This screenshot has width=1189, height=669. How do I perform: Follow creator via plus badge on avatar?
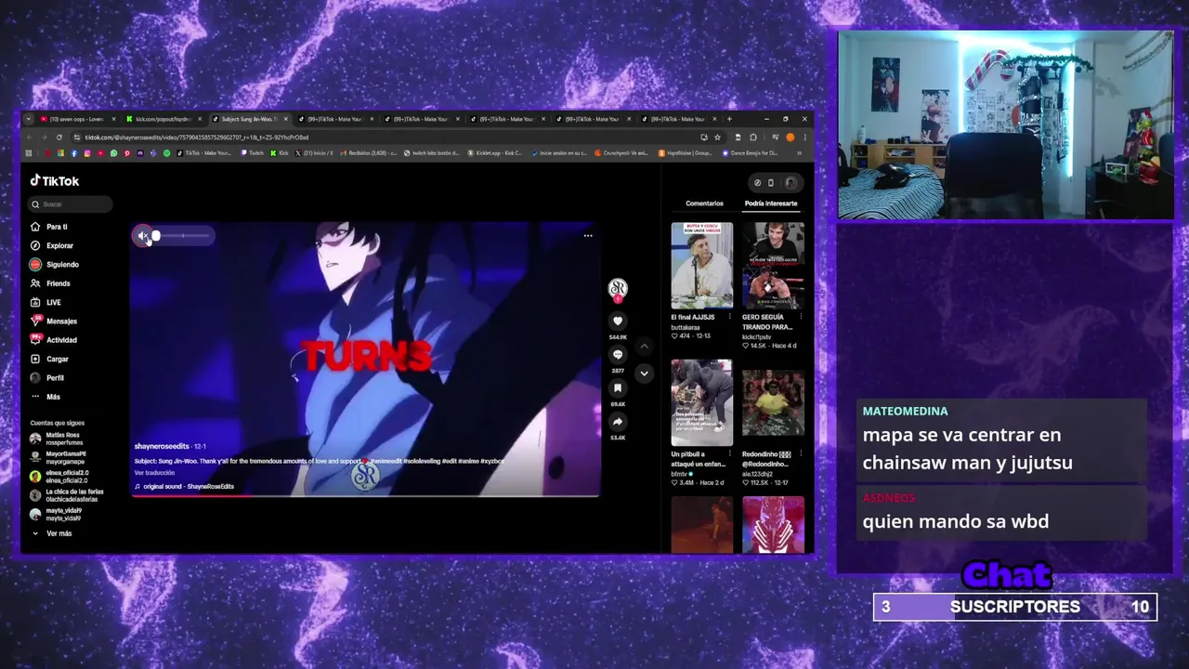[618, 299]
